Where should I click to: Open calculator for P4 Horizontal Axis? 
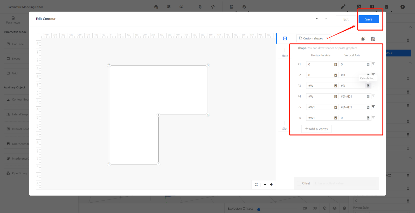335,97
